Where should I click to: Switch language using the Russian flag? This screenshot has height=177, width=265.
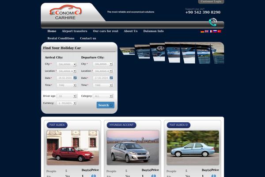point(215,31)
